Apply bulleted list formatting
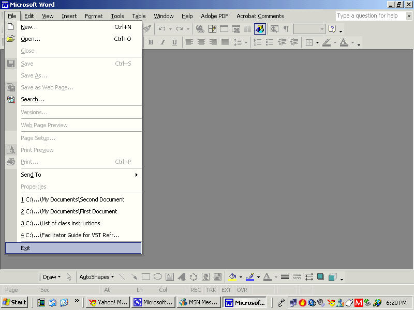 [x=270, y=42]
